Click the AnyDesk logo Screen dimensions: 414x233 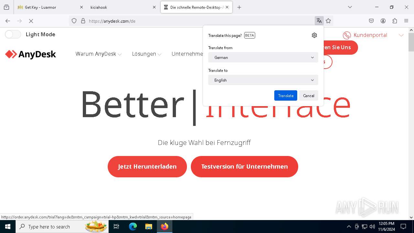pyautogui.click(x=31, y=54)
